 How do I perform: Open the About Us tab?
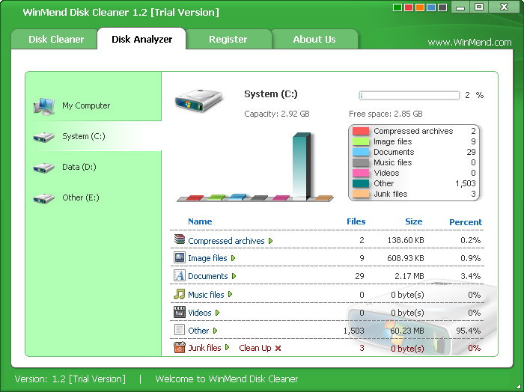click(314, 40)
